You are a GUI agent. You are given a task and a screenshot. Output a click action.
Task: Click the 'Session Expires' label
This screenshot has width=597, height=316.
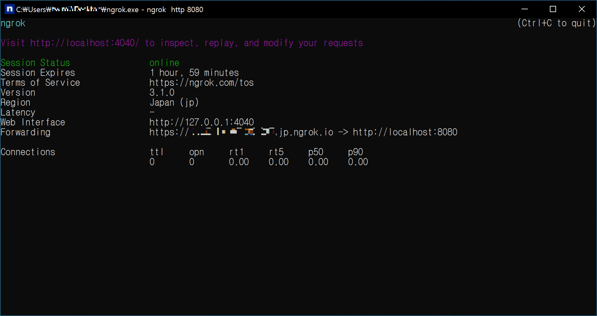pyautogui.click(x=38, y=73)
